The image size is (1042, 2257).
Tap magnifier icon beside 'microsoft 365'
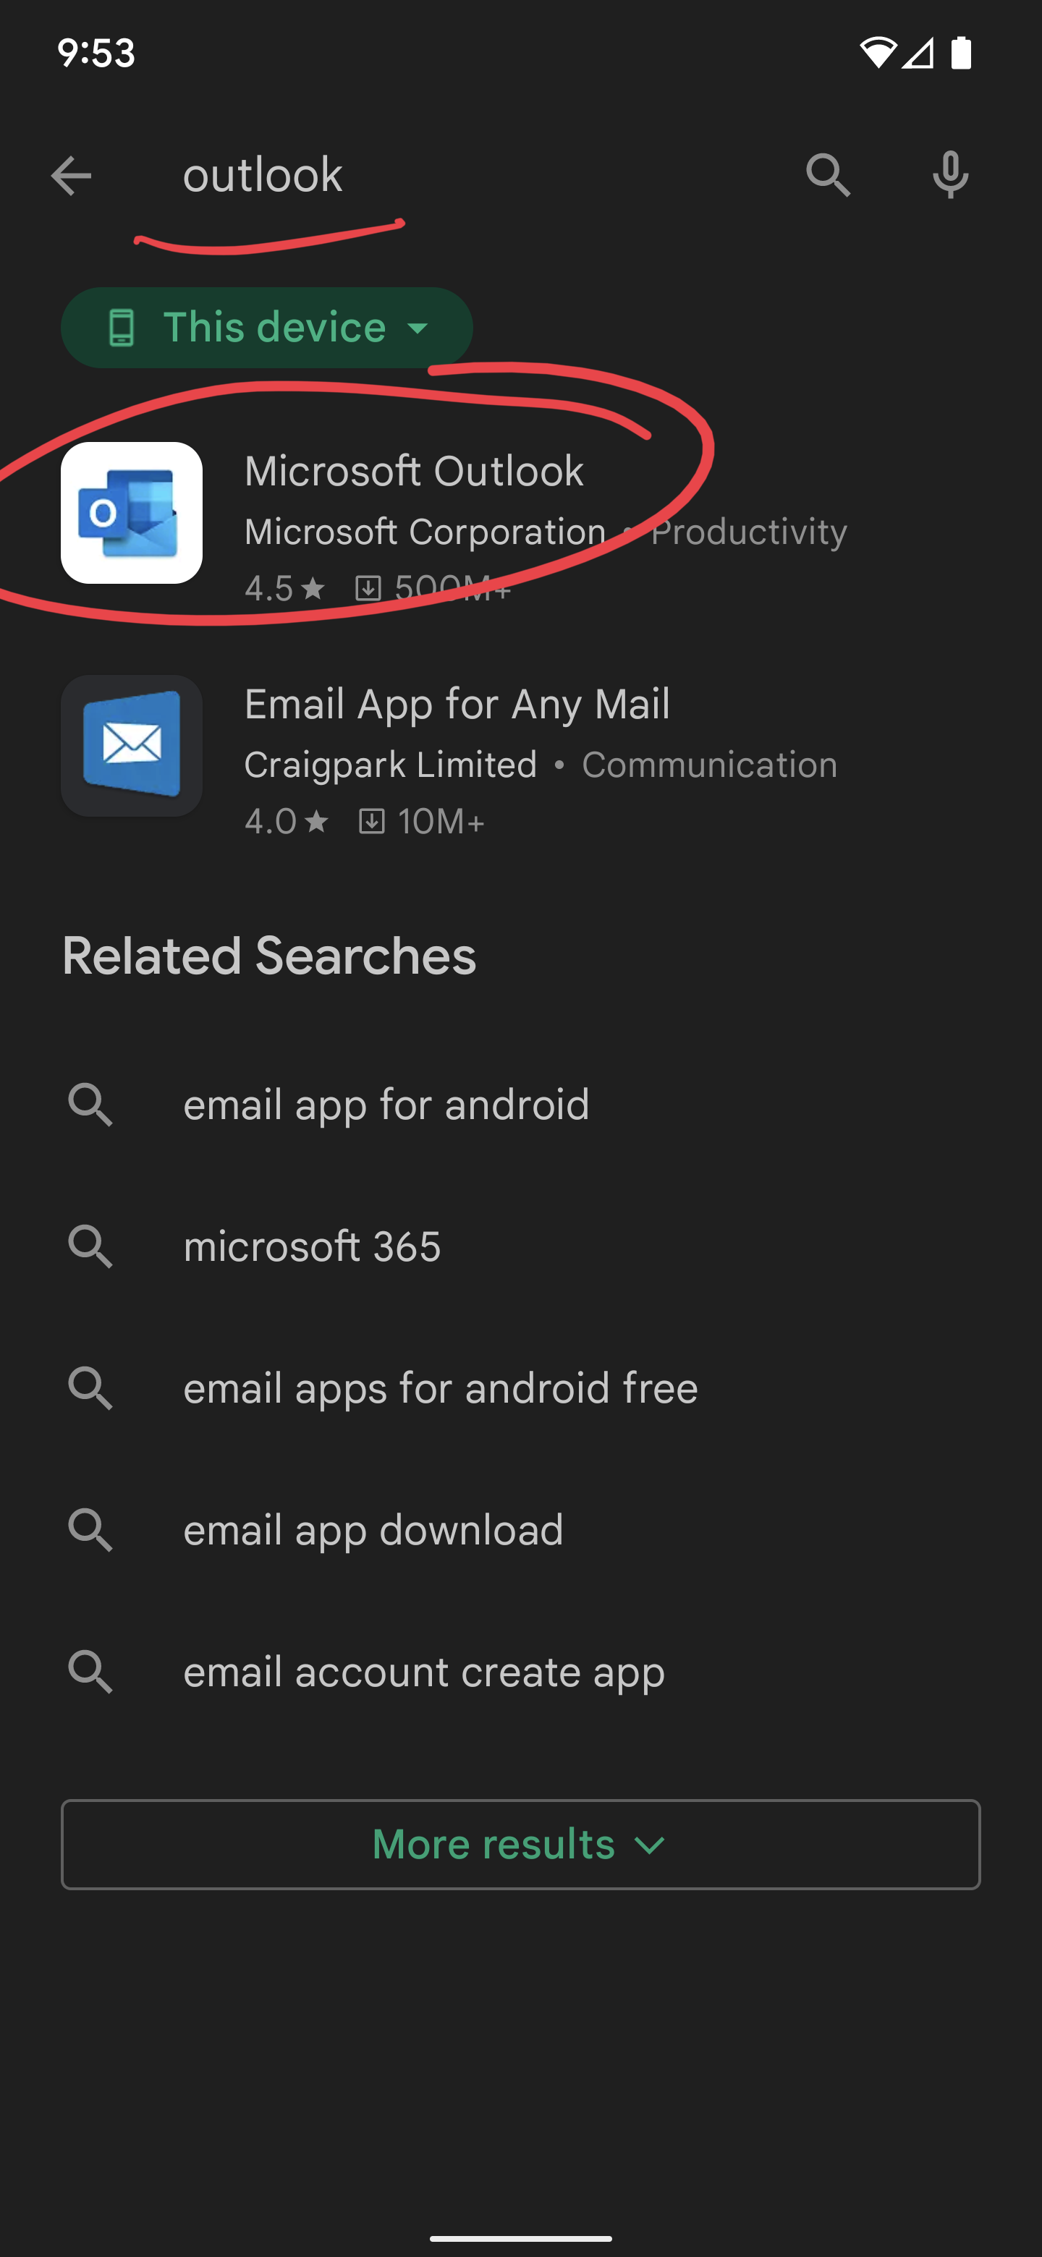pos(90,1247)
